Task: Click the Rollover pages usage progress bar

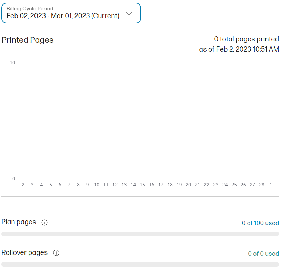Action: [140, 264]
